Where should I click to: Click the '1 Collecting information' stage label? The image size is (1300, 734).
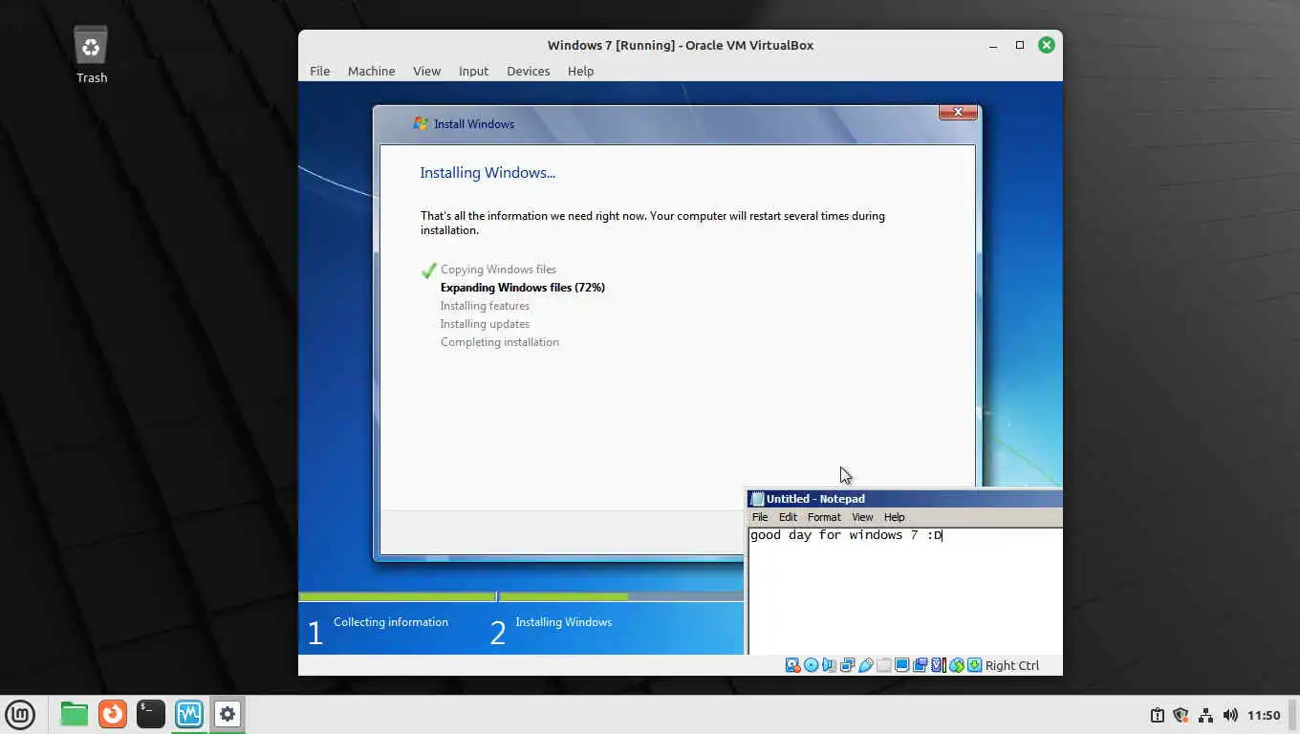click(x=378, y=629)
